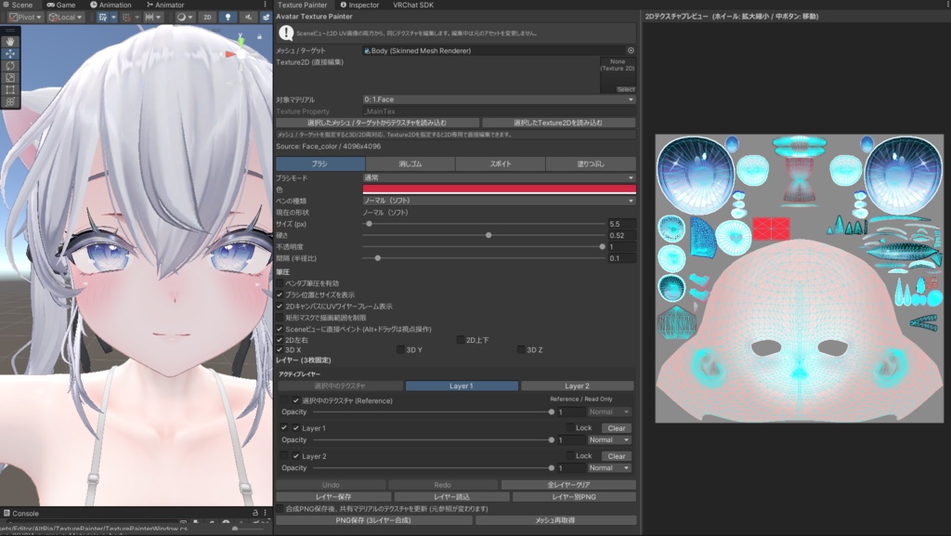Toggle scene effects icon
Viewport: 951px width, 536px height.
click(x=266, y=17)
